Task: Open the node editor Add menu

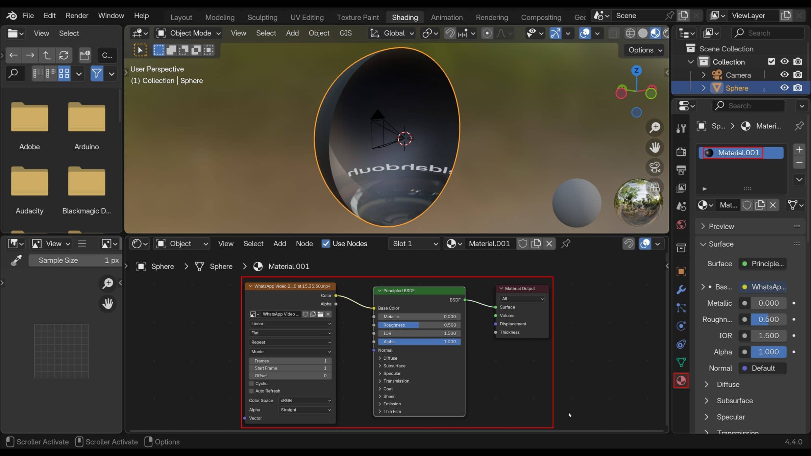Action: click(279, 244)
